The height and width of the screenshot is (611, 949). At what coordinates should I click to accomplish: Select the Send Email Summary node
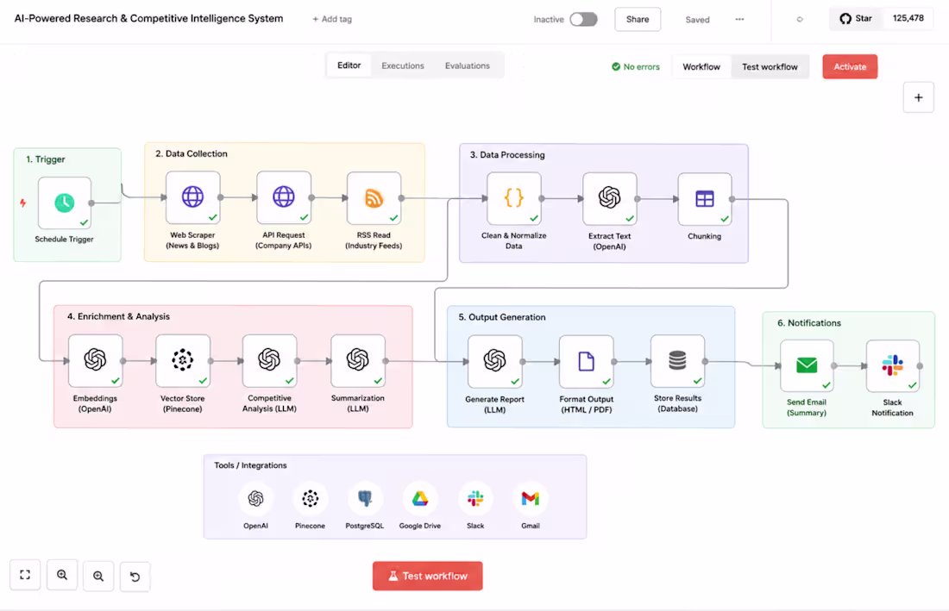tap(807, 365)
